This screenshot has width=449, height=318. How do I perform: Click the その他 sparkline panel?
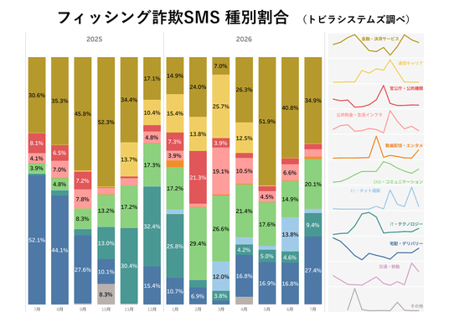pyautogui.click(x=375, y=299)
